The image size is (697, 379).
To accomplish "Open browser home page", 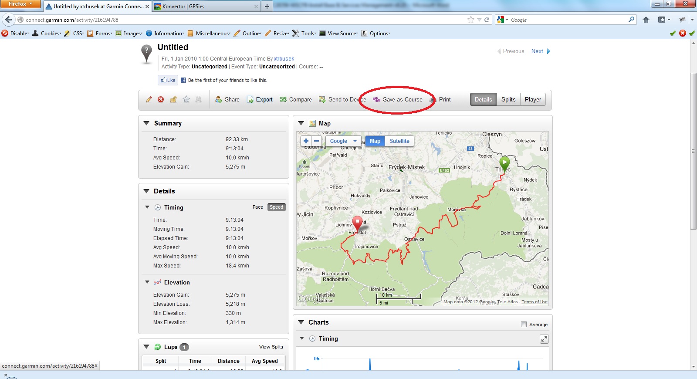I will click(x=646, y=20).
